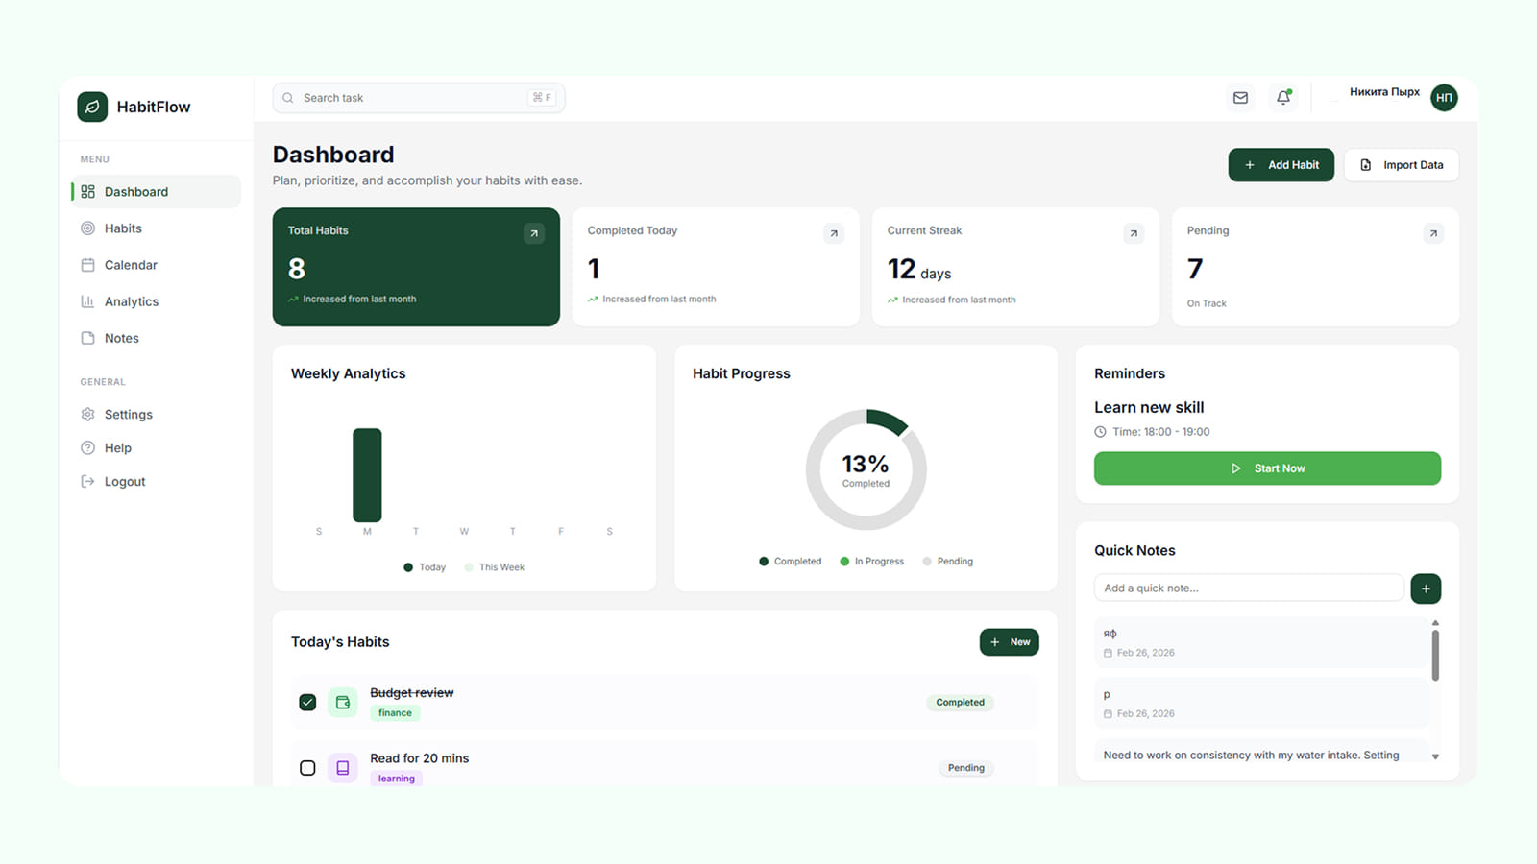
Task: Select Analytics in the sidebar
Action: click(x=131, y=300)
